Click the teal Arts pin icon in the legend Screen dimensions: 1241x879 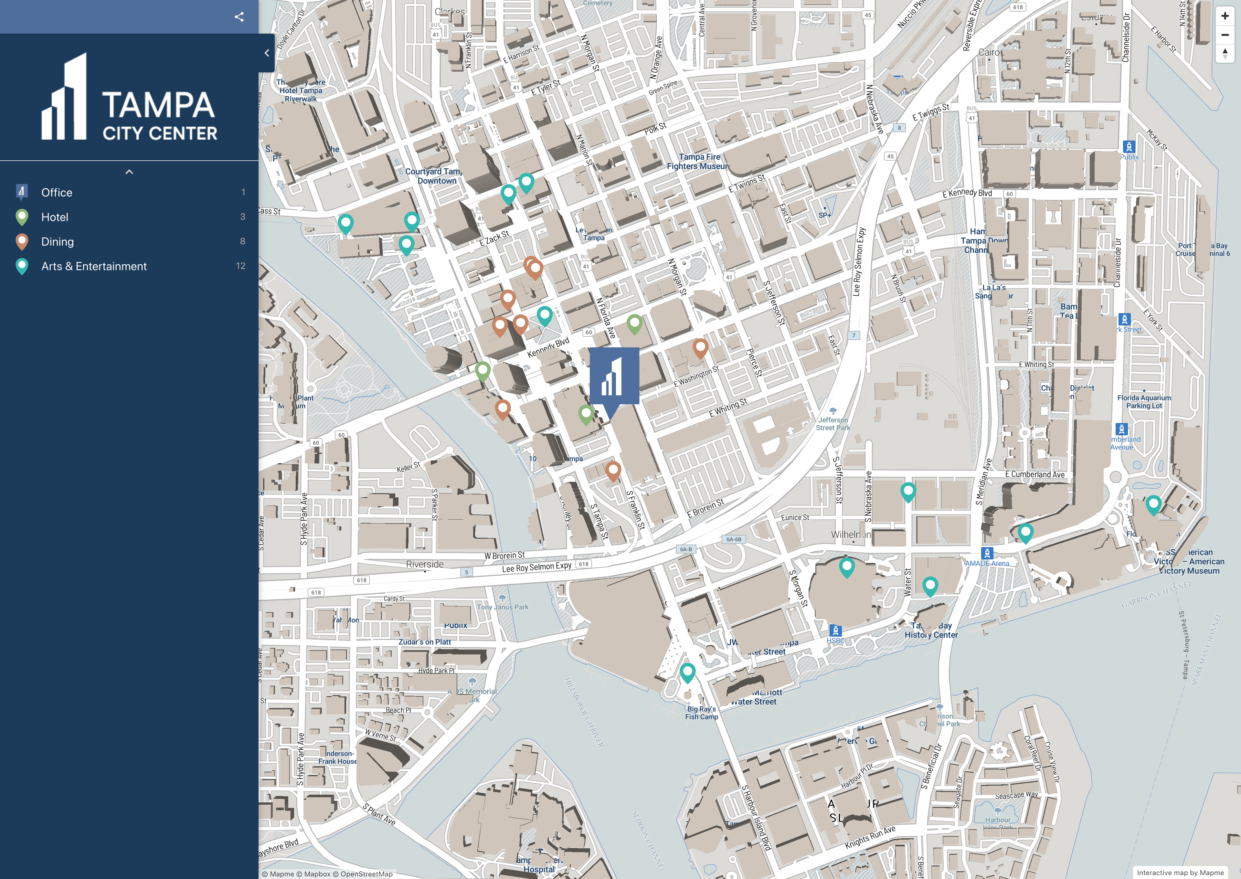pyautogui.click(x=22, y=266)
